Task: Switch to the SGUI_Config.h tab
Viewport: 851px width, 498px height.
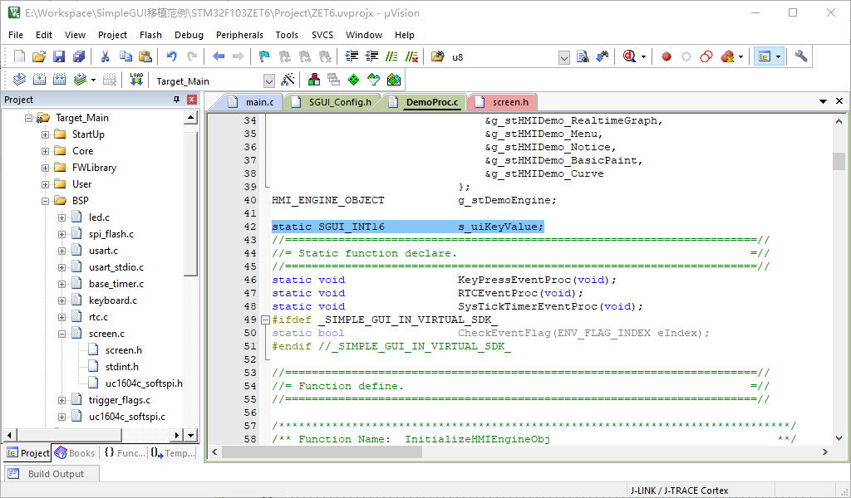Action: (x=332, y=102)
